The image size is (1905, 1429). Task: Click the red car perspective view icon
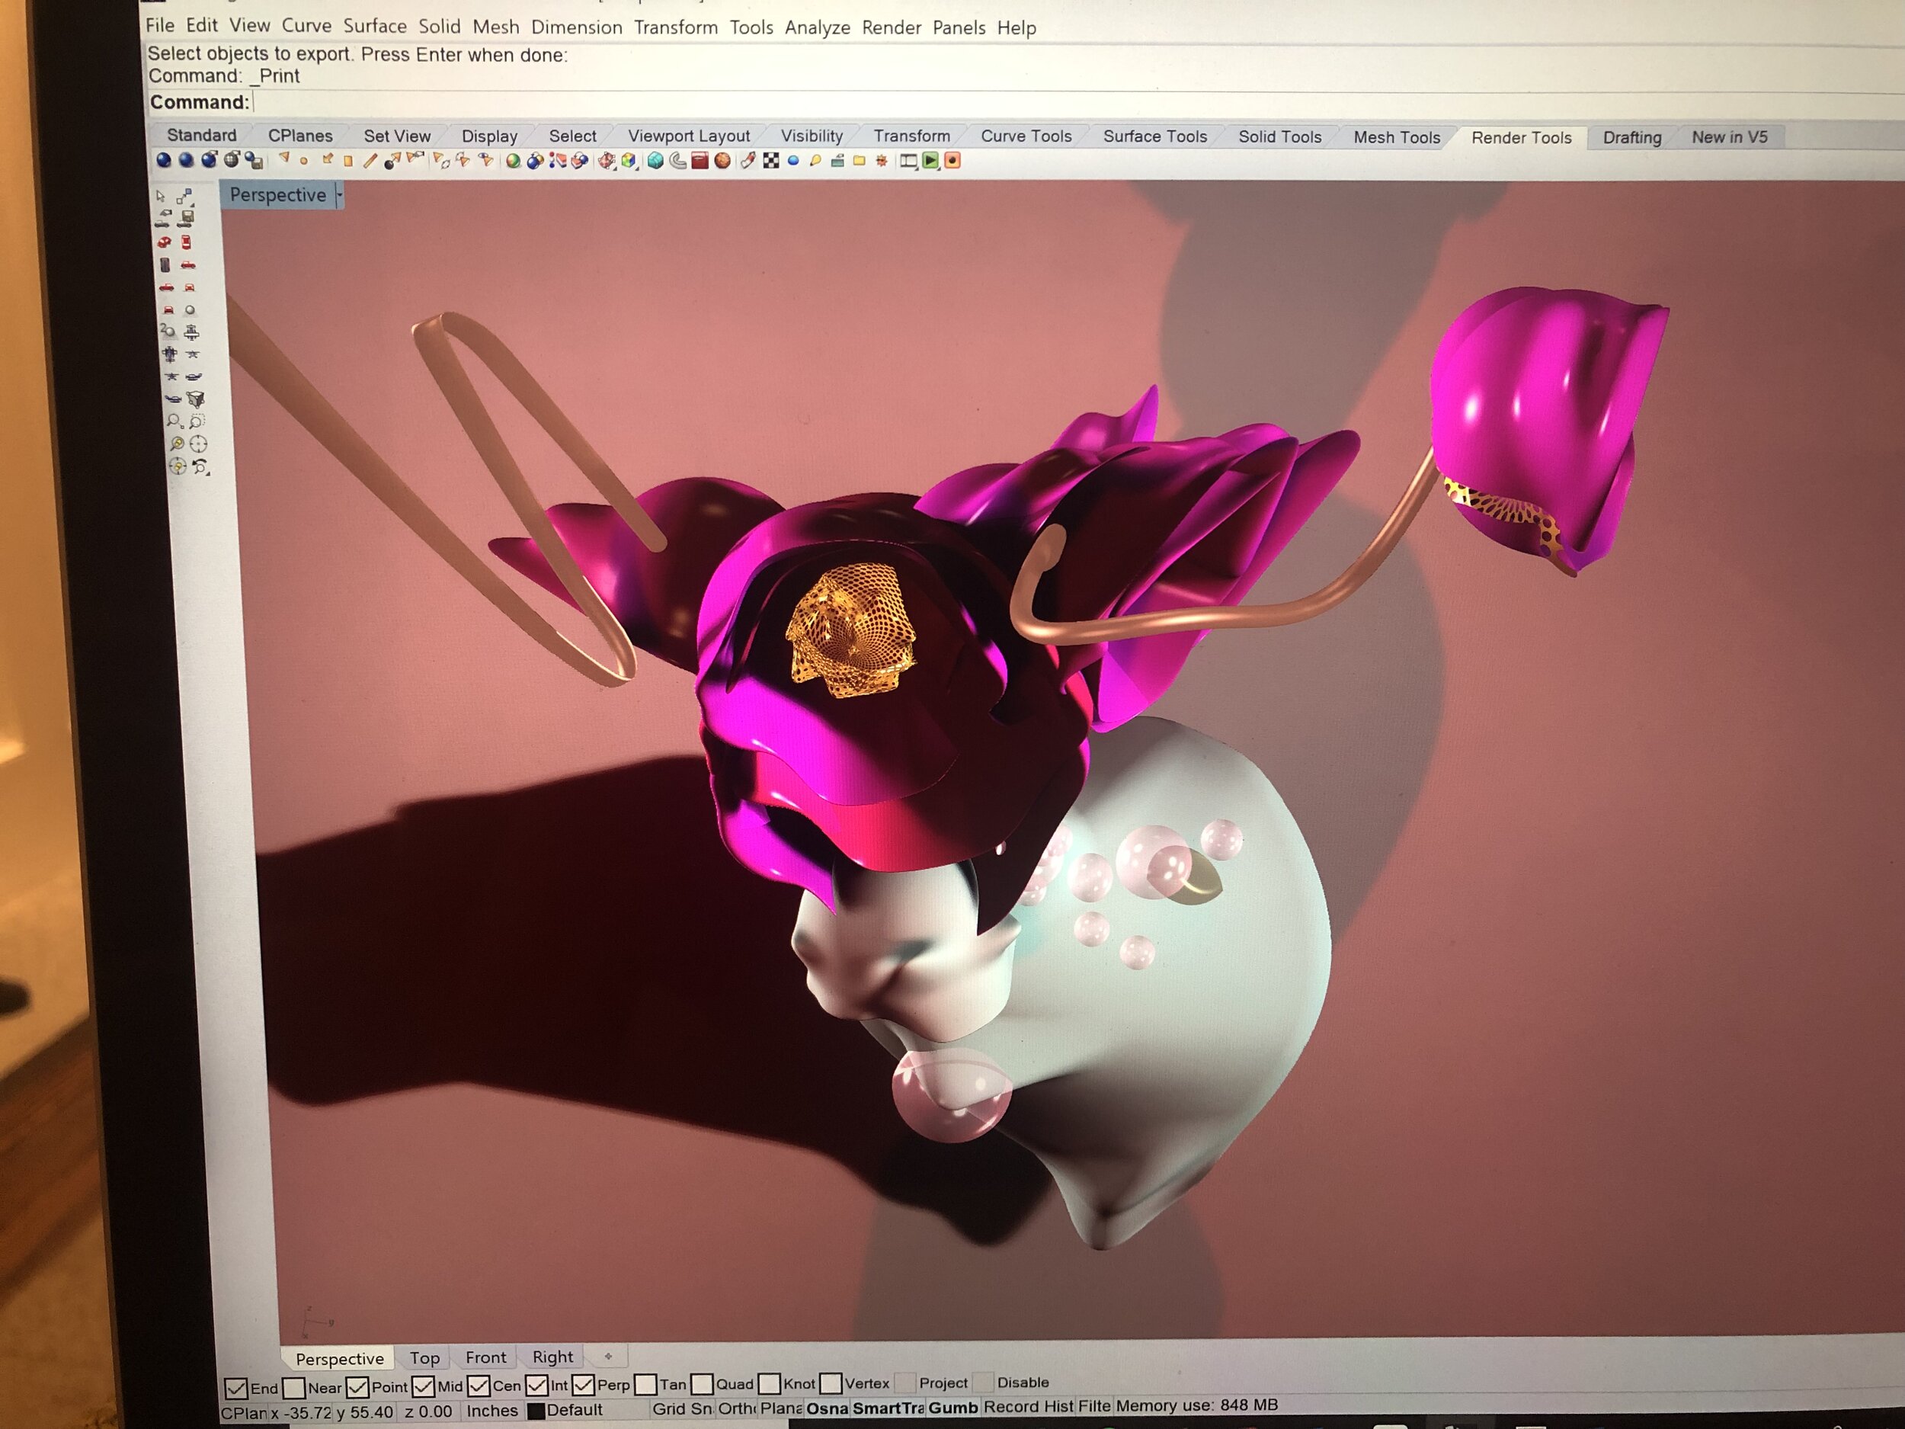[165, 242]
